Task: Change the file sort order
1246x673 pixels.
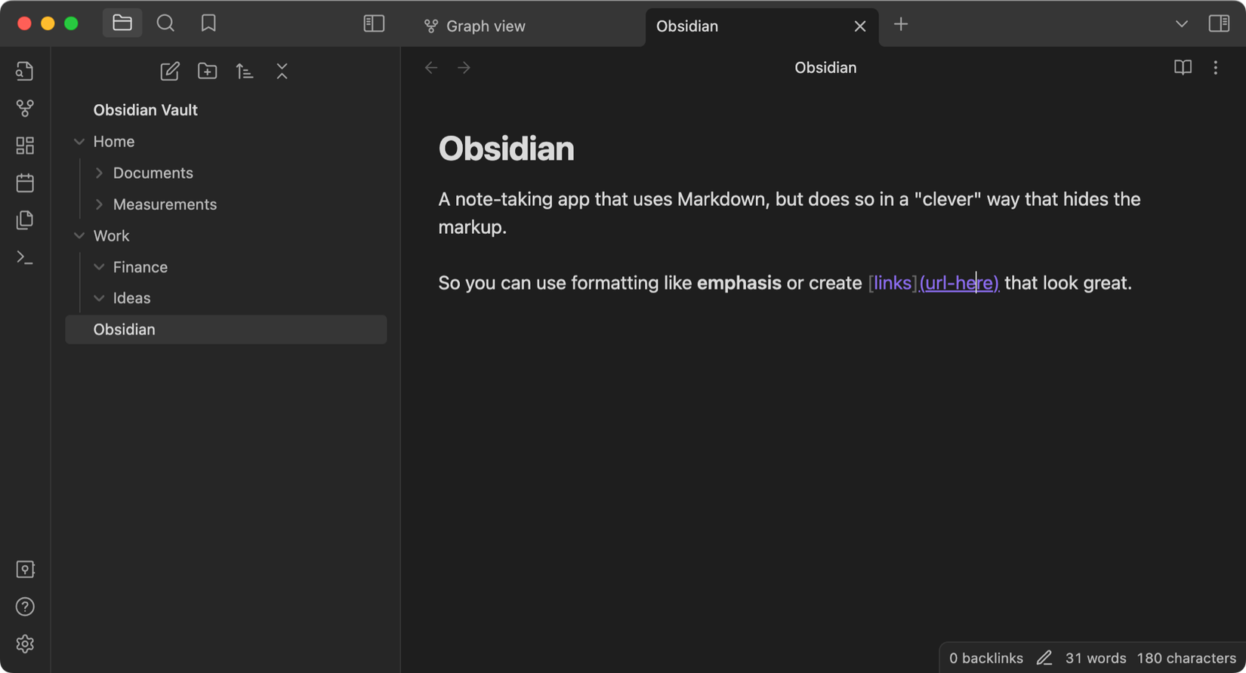Action: click(x=245, y=71)
